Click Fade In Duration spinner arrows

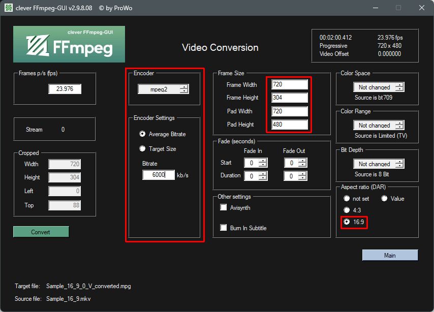click(x=263, y=176)
